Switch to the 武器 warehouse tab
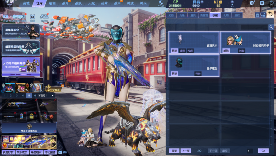 pyautogui.click(x=171, y=15)
